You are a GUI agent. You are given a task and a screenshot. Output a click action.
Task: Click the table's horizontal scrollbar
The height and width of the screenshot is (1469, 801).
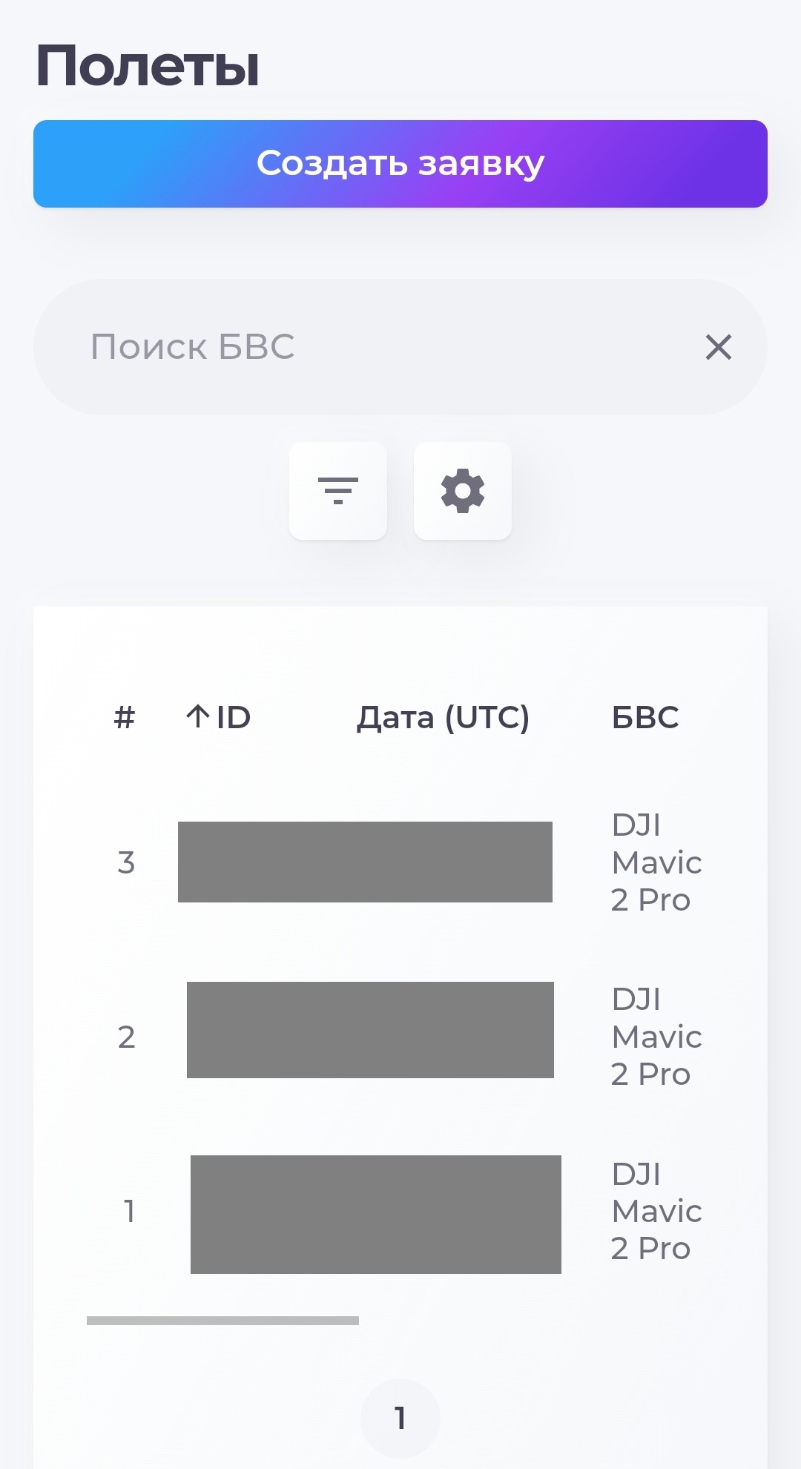click(222, 1321)
